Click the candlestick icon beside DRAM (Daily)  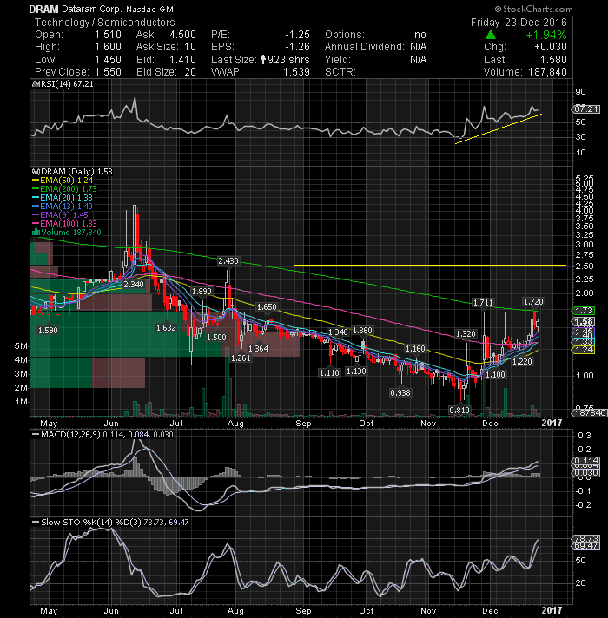(36, 172)
